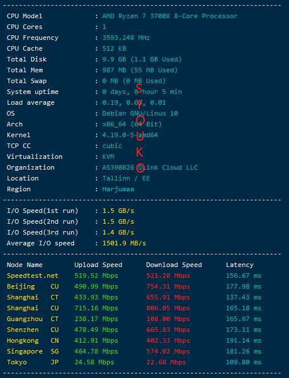
Task: Click the Singapore SG node row name
Action: [33, 351]
